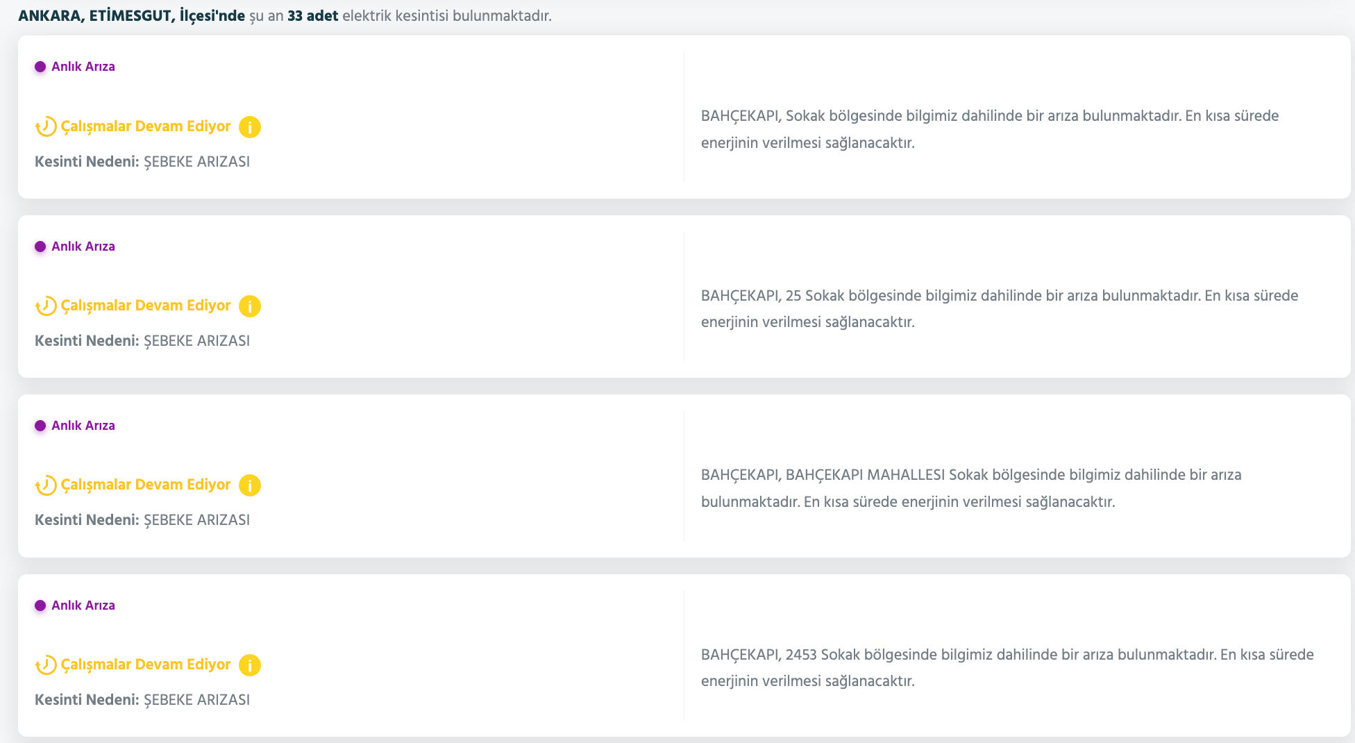This screenshot has width=1355, height=743.
Task: Click the clock icon in the first outage card
Action: 46,127
